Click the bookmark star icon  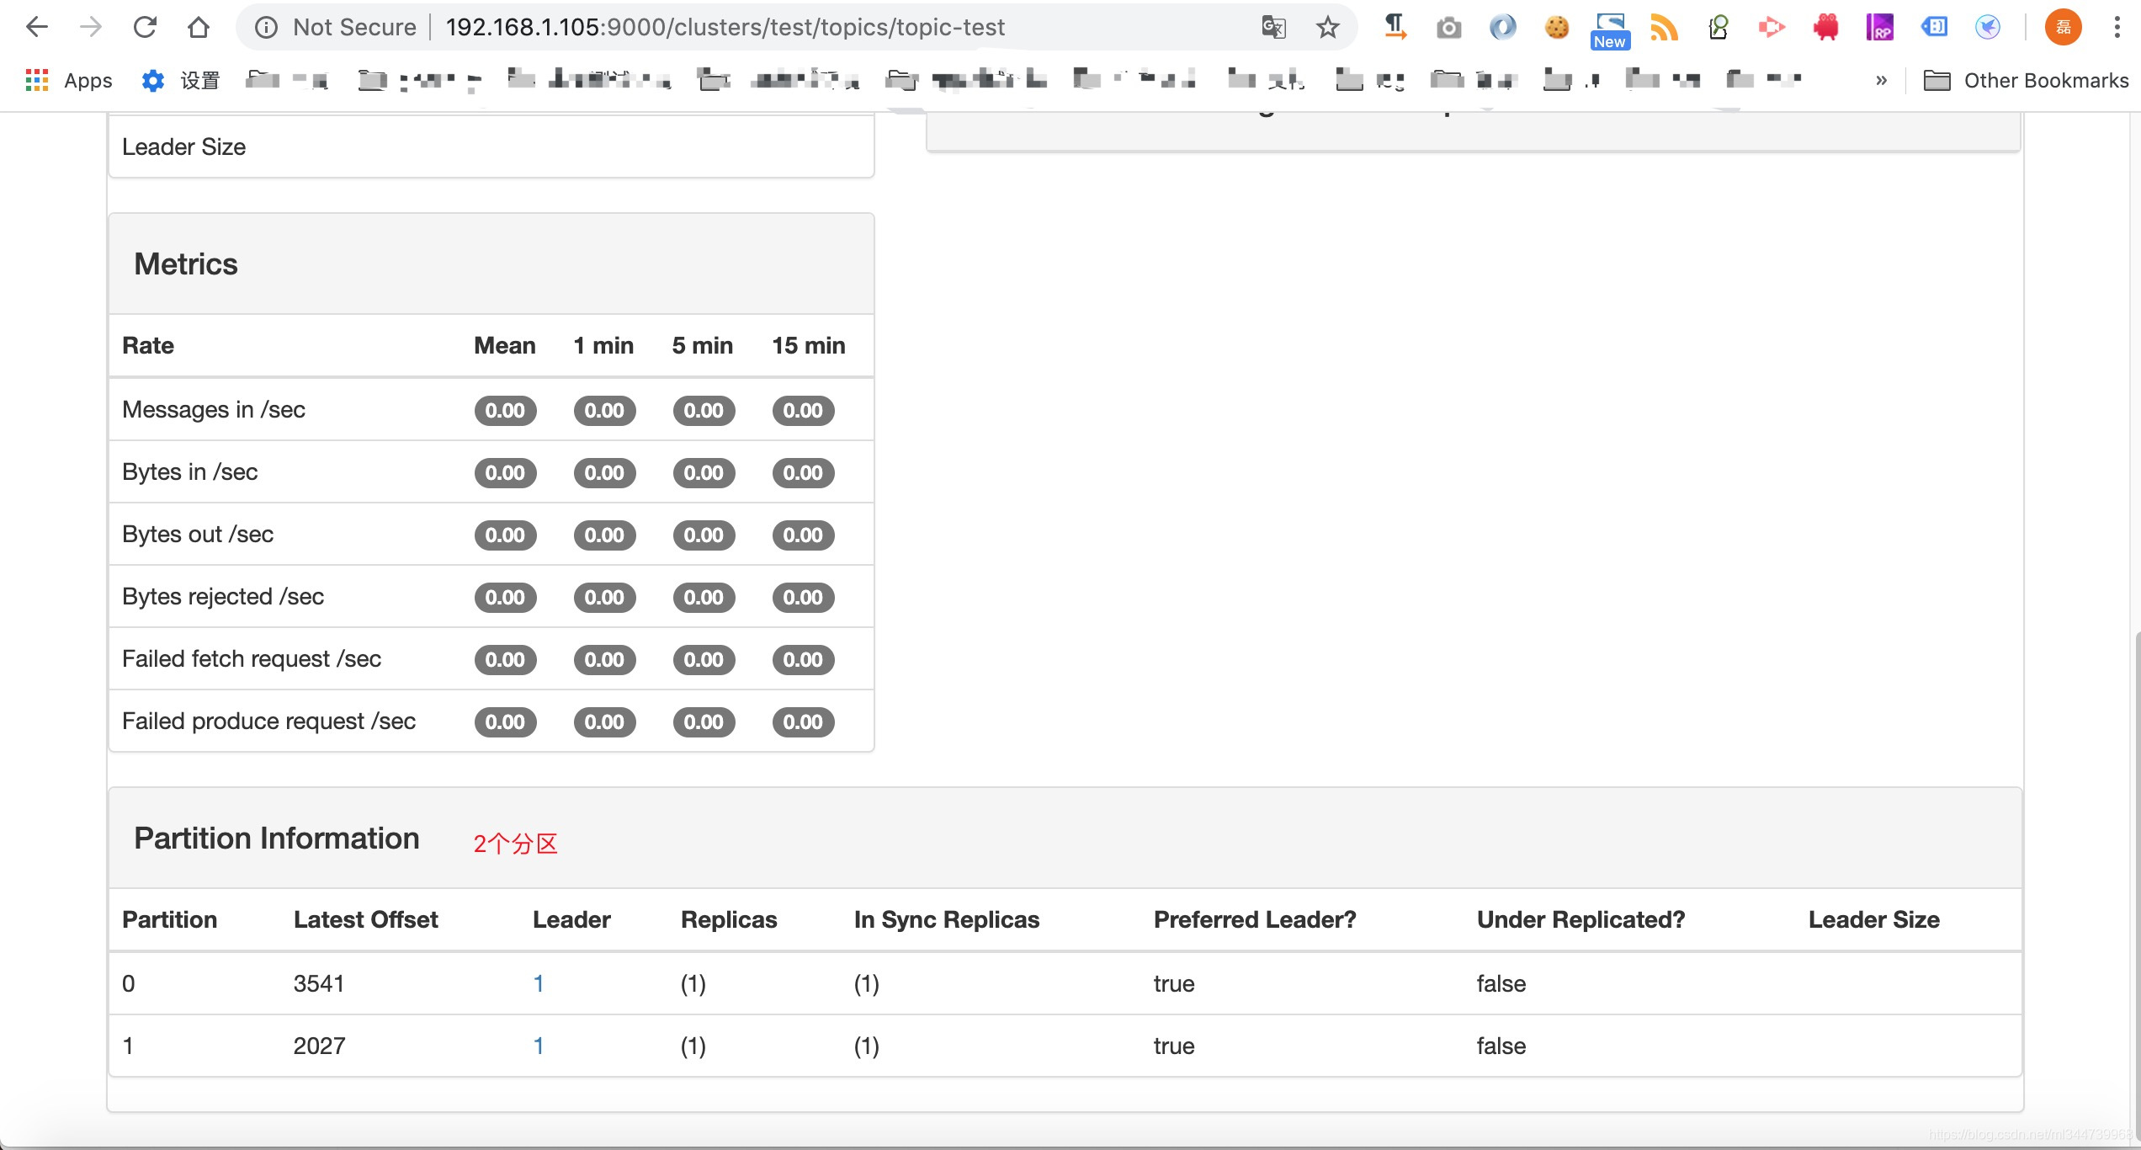[1327, 27]
